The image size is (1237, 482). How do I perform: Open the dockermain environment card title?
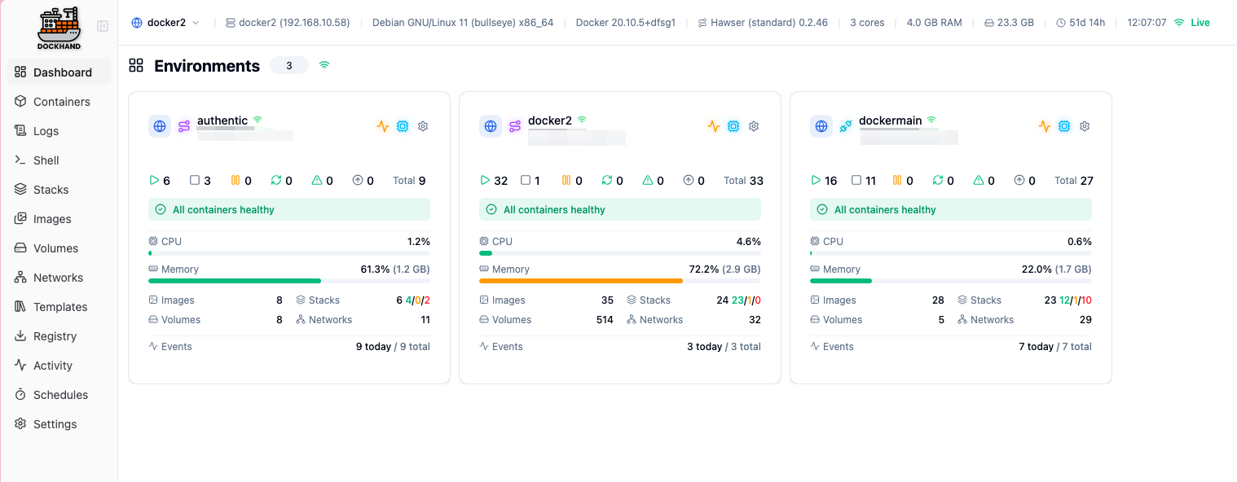click(891, 120)
